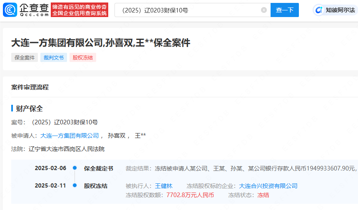Open the 知彼阿尔法 AI assistant icon
Image resolution: width=358 pixels, height=210 pixels.
pos(318,10)
